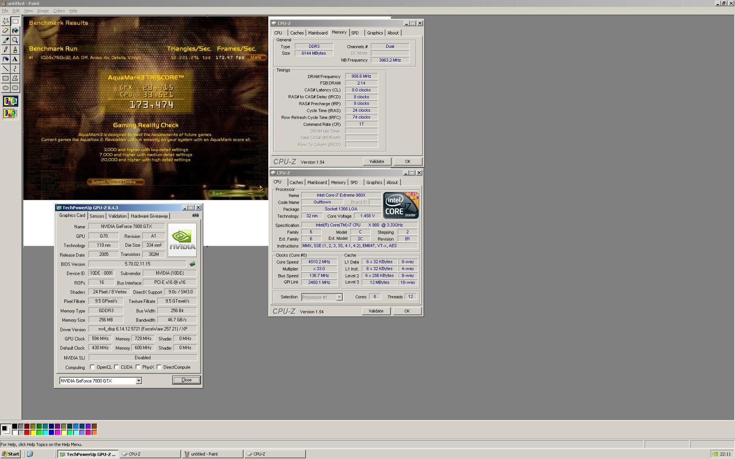Open the Processor #1 selection dropdown

(x=339, y=297)
